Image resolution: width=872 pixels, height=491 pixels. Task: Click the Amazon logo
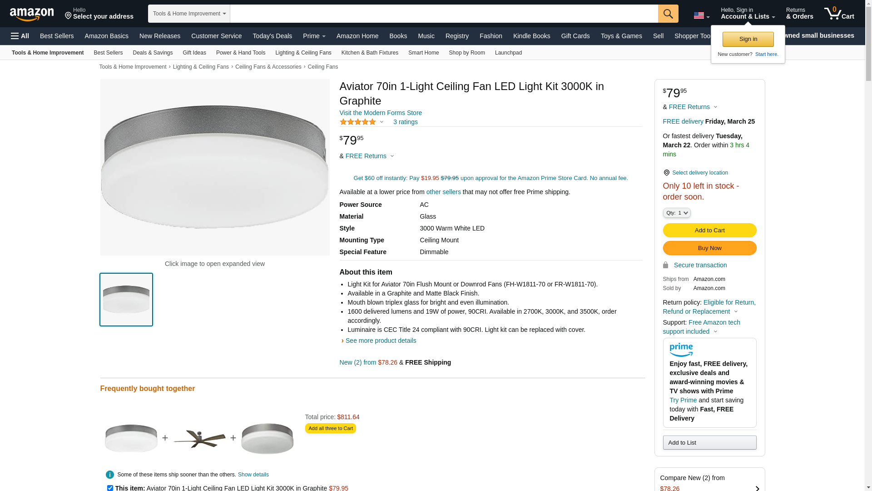click(x=32, y=14)
